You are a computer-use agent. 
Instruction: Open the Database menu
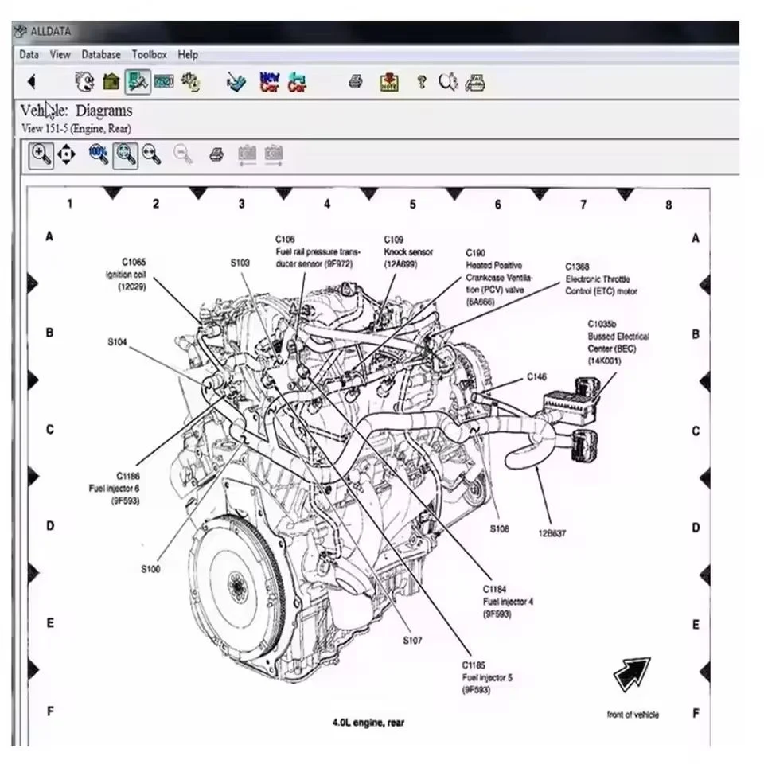[101, 54]
